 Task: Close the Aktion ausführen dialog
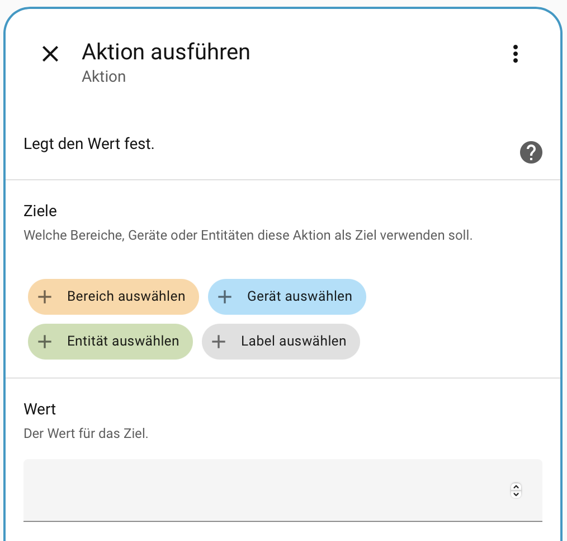click(50, 54)
